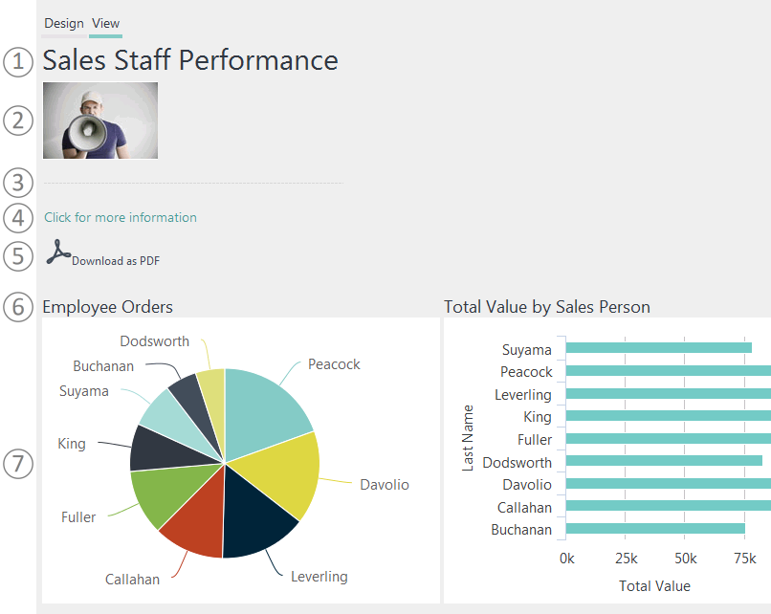Switch to the Design tab
The height and width of the screenshot is (614, 771).
(64, 23)
